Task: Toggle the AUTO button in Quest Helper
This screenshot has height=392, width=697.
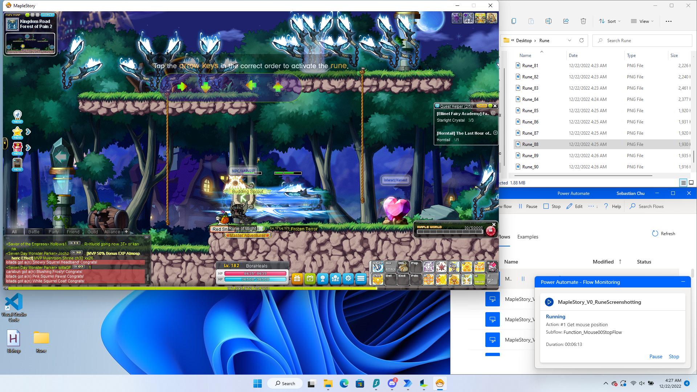Action: 481,106
